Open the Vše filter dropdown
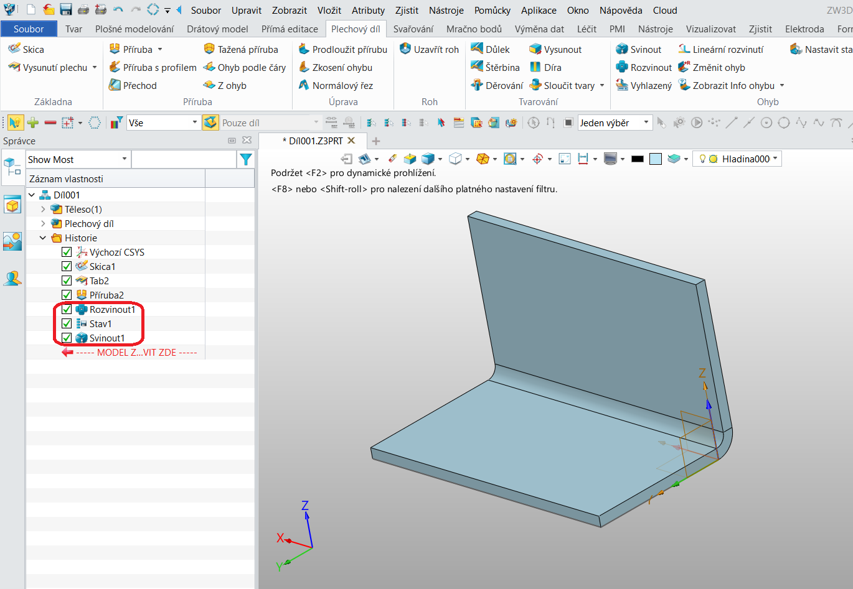 (163, 123)
